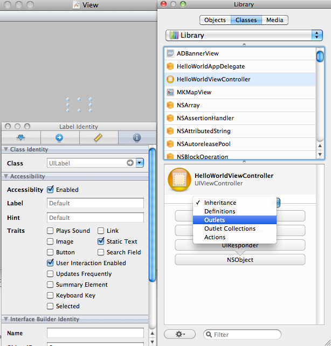Viewport: 331px width, 346px height.
Task: Choose Actions from the popup menu
Action: [x=235, y=237]
